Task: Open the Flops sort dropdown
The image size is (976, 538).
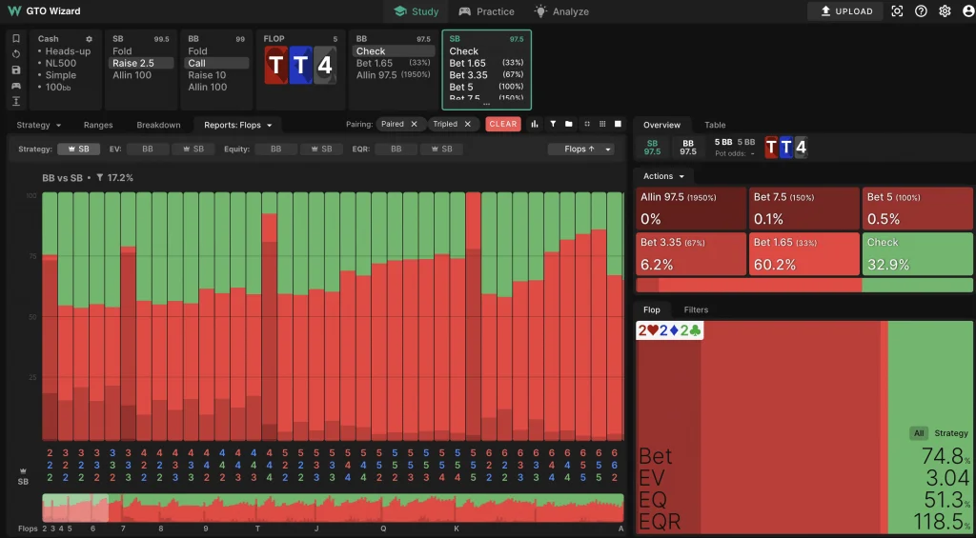Action: coord(580,149)
